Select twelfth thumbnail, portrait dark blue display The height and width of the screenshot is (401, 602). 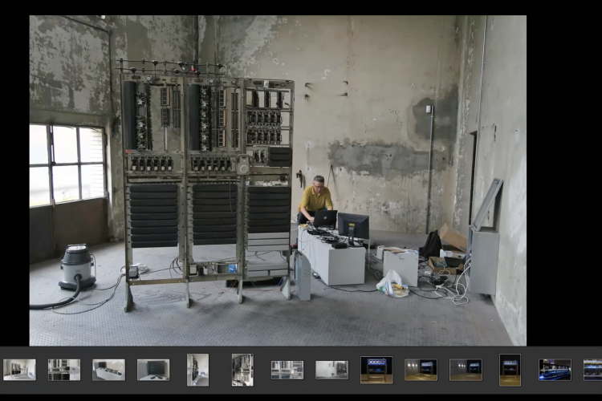(510, 370)
